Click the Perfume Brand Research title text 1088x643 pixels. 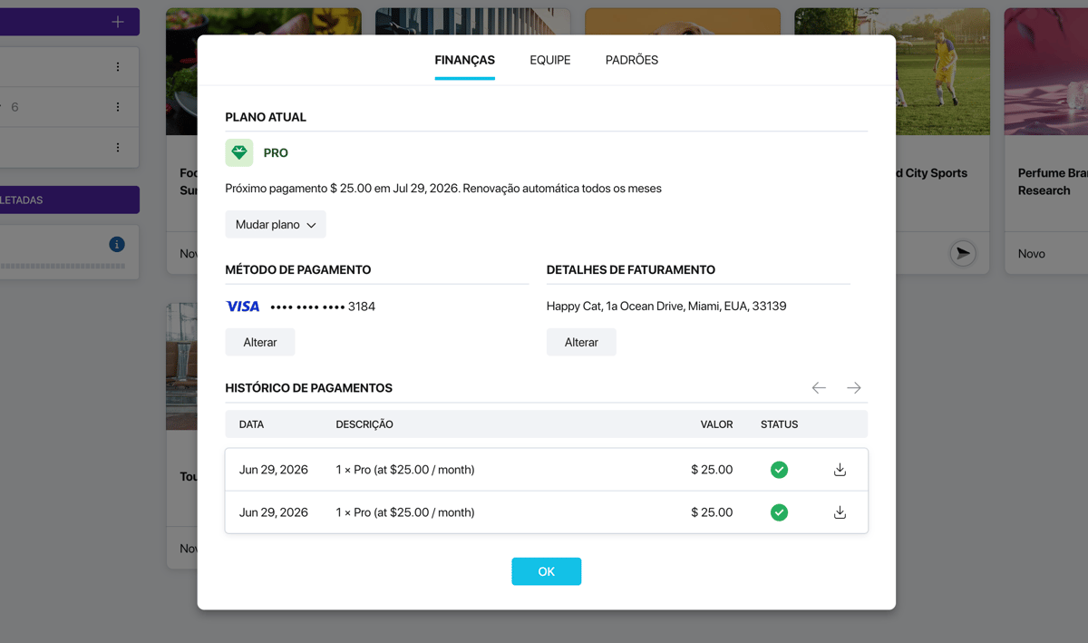1053,181
